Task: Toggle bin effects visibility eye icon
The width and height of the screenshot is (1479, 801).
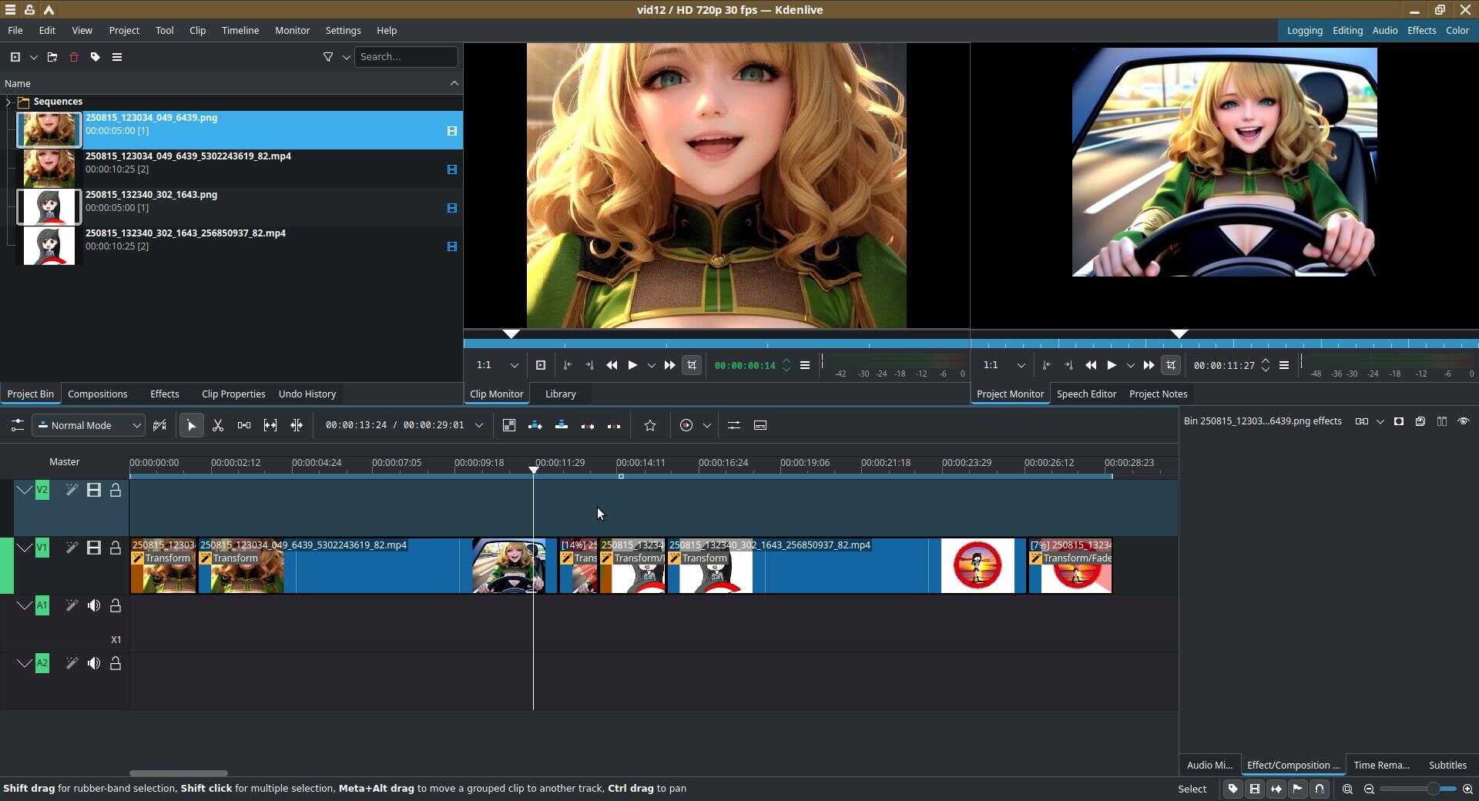Action: coord(1463,421)
